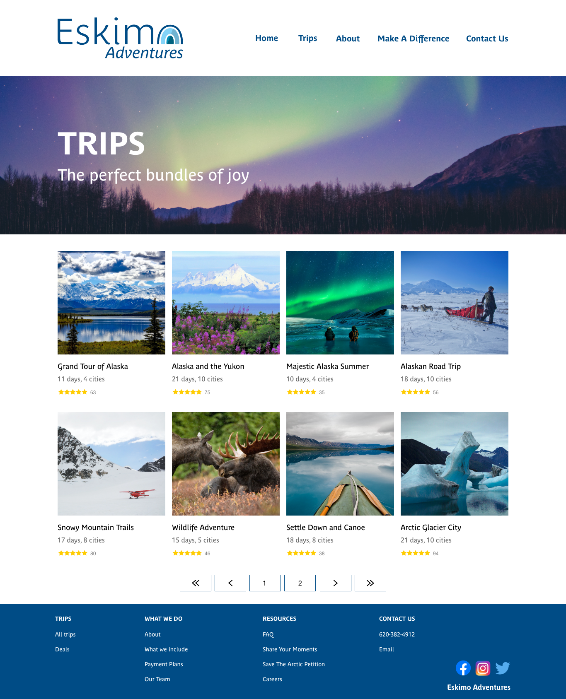Click the Majestic Alaska Summer star rating
This screenshot has width=566, height=699.
click(x=302, y=392)
